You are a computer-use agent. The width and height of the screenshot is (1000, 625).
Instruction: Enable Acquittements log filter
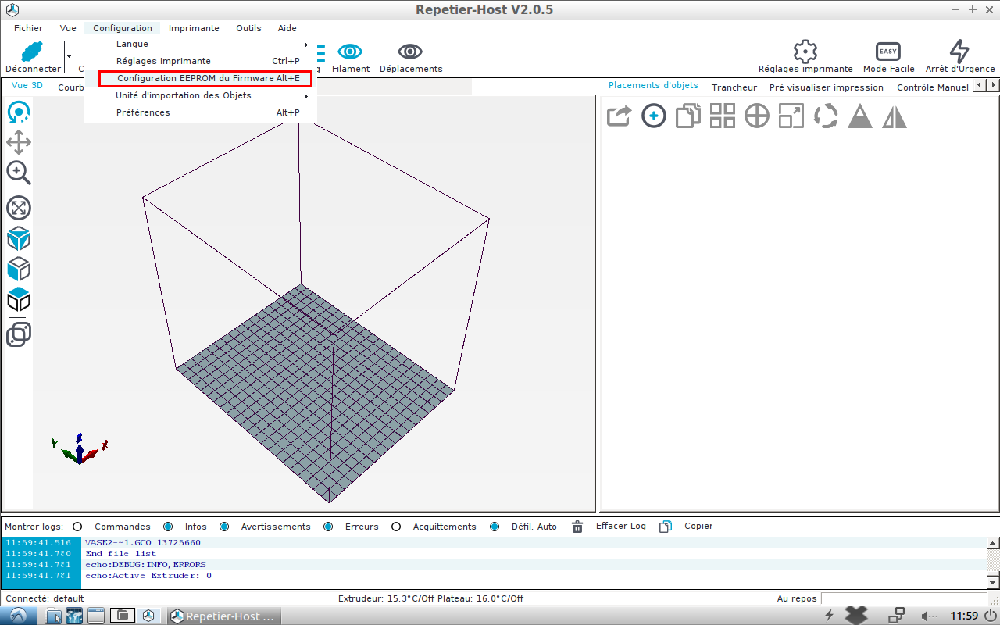tap(396, 527)
